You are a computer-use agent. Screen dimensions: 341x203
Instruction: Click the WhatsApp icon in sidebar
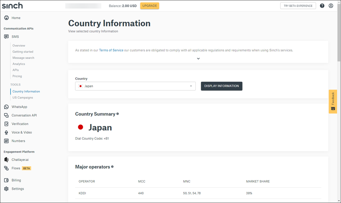[6, 107]
